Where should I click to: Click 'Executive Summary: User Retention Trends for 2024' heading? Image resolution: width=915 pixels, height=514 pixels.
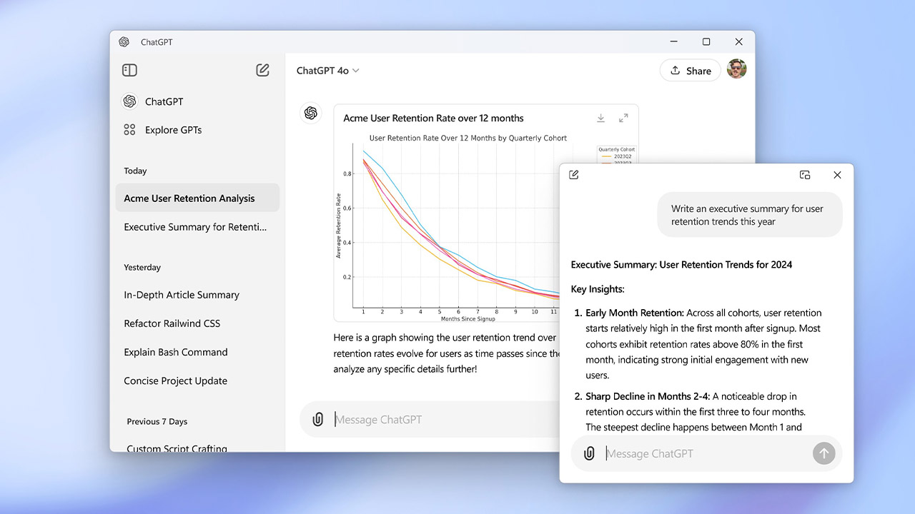681,265
